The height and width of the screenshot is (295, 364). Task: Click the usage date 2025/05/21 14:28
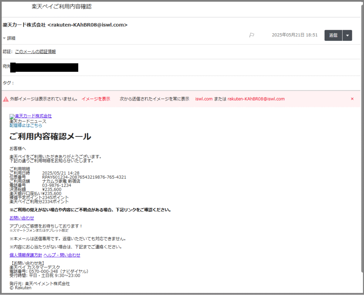(x=60, y=173)
